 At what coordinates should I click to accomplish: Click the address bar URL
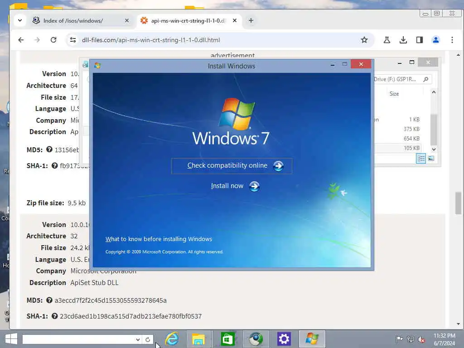pos(151,40)
